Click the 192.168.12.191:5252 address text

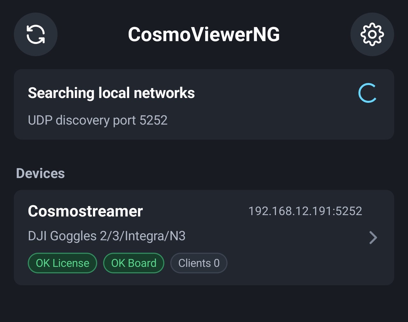click(x=305, y=211)
